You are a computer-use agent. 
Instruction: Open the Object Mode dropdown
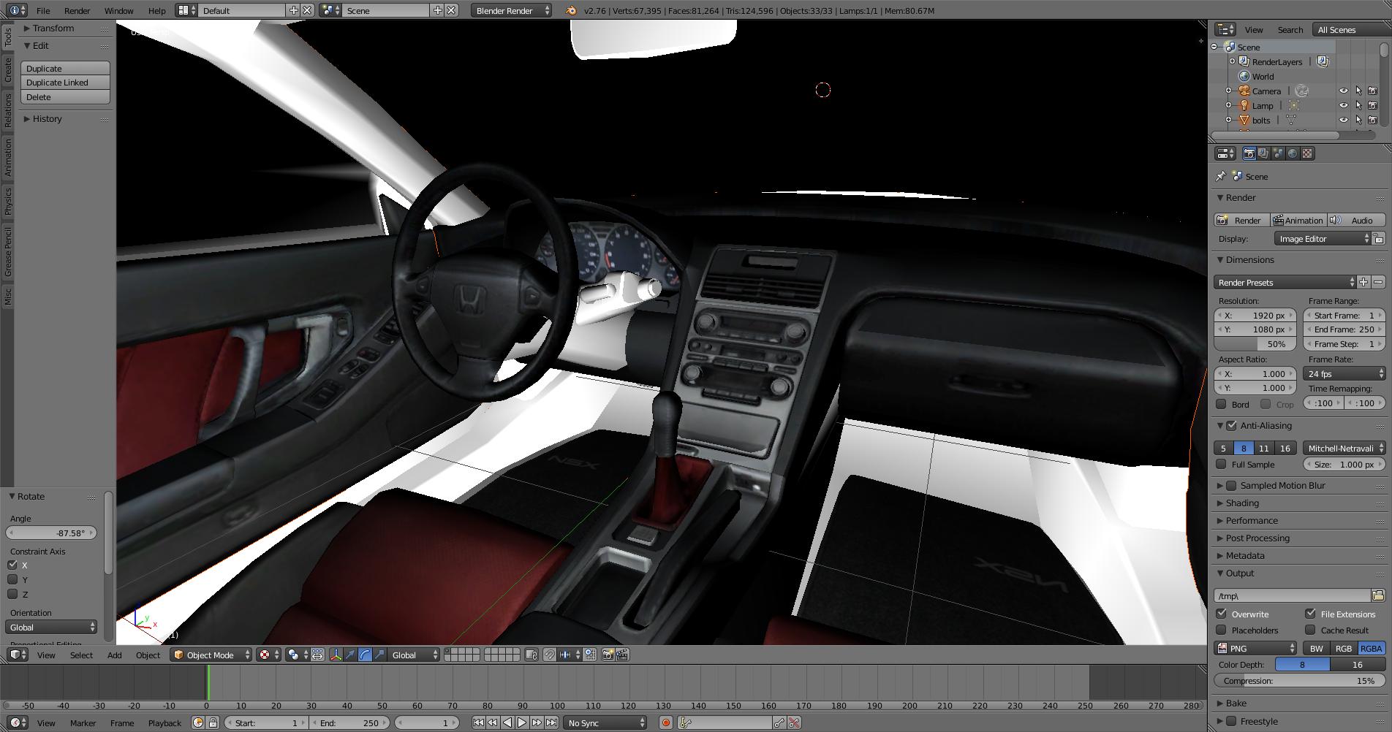tap(211, 655)
